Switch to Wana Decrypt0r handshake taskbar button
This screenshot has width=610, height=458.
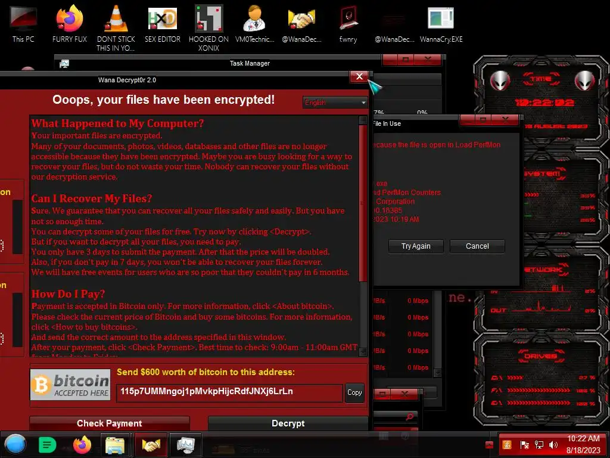click(151, 445)
